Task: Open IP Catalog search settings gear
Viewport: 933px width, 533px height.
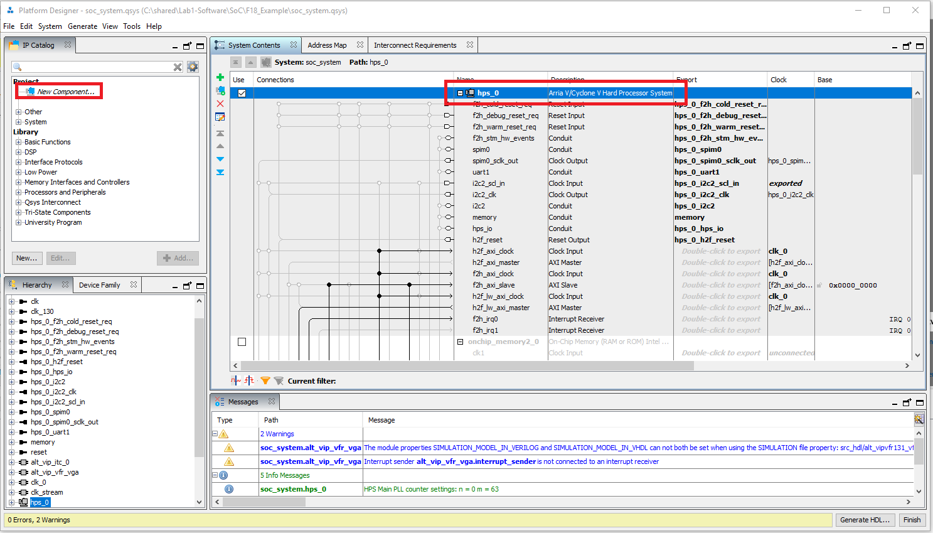Action: point(193,67)
